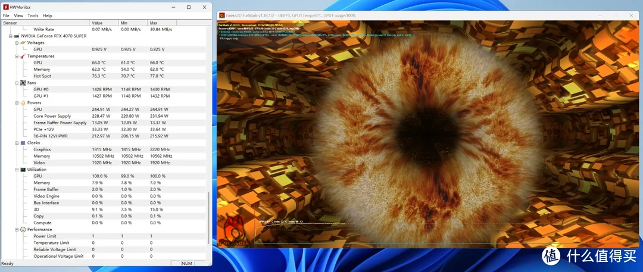Click the FurMark window title bar icon

tap(222, 15)
